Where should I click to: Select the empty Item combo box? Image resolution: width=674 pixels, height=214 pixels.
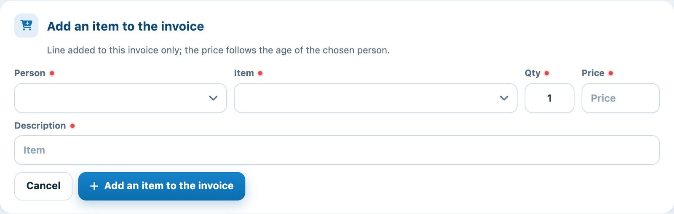click(x=375, y=98)
